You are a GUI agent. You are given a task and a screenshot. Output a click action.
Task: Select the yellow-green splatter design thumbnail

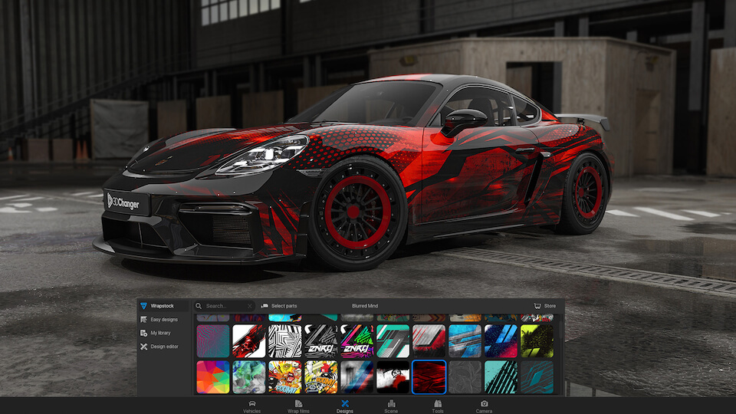[537, 341]
